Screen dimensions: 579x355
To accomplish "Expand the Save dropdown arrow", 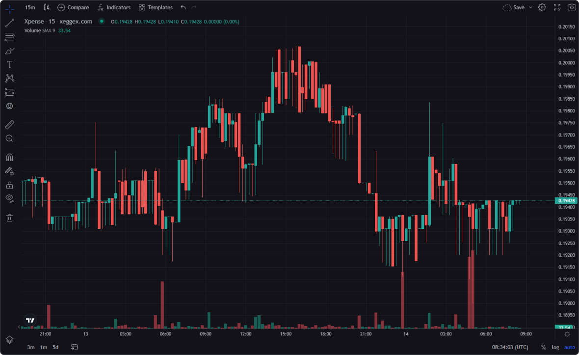I will [531, 7].
